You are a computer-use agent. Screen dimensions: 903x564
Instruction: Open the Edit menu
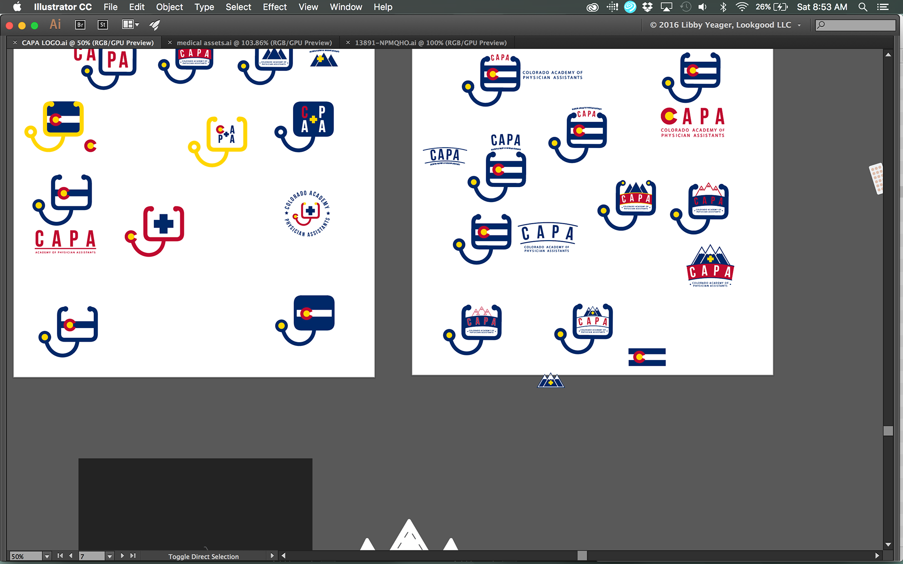click(x=137, y=7)
